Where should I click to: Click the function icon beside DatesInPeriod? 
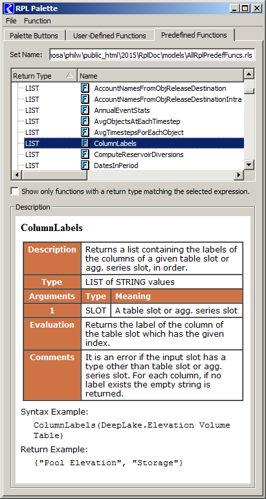pos(85,165)
